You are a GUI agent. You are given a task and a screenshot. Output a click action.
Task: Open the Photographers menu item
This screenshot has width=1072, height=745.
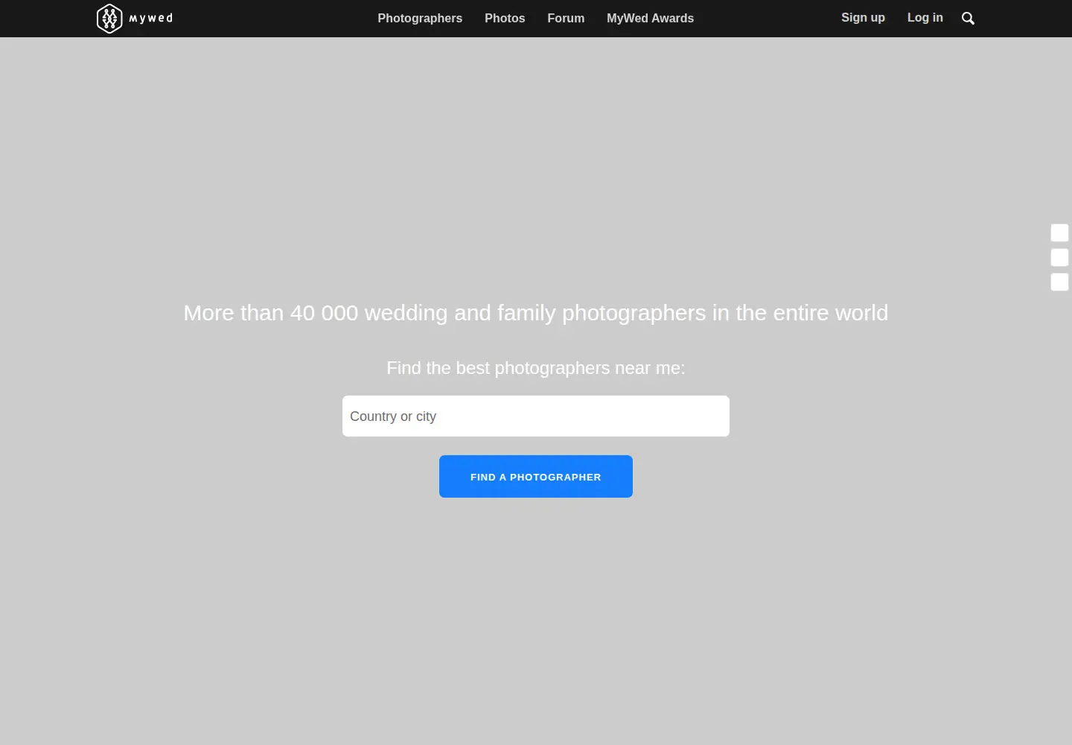(420, 18)
